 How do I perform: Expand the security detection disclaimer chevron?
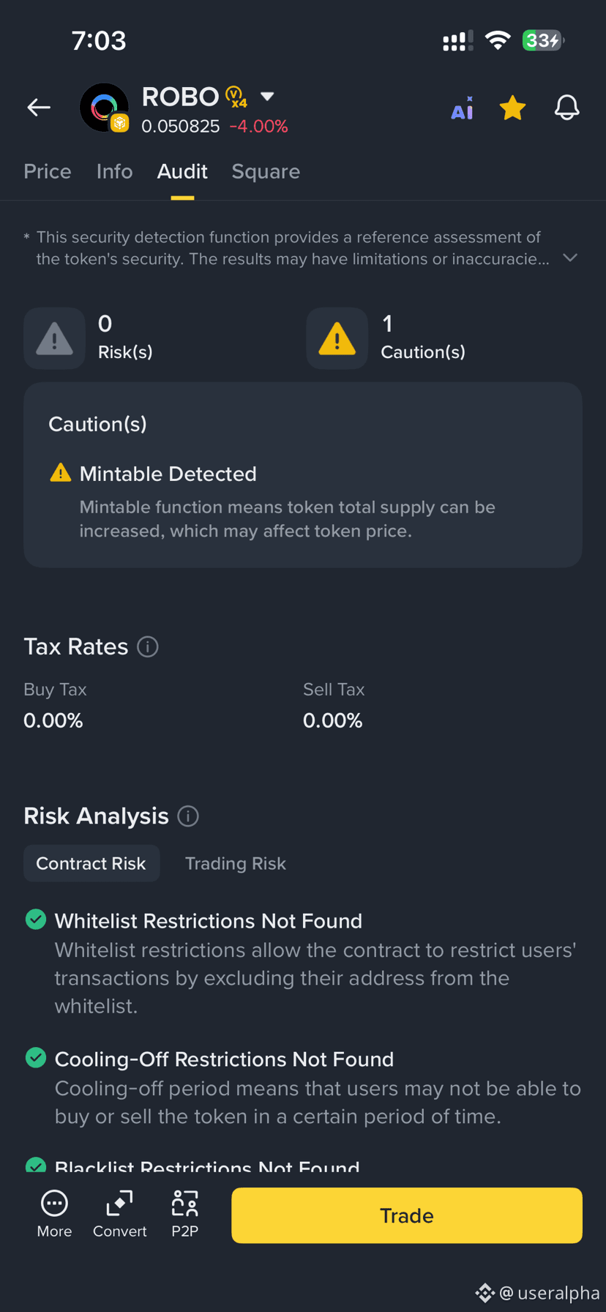click(x=570, y=258)
